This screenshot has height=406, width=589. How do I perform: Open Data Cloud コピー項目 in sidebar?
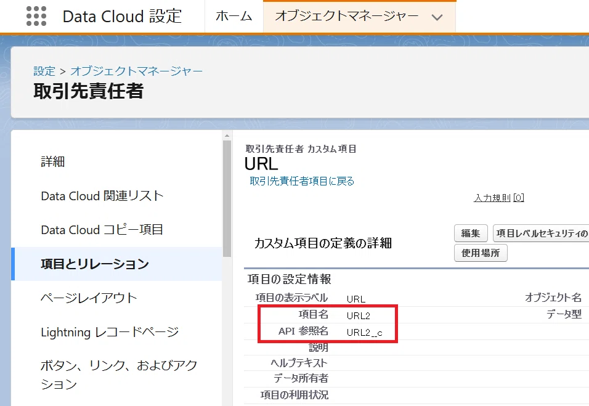click(102, 229)
